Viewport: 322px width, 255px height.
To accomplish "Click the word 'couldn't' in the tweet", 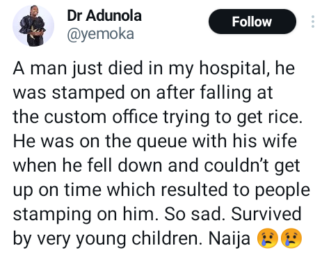I will 237,165.
